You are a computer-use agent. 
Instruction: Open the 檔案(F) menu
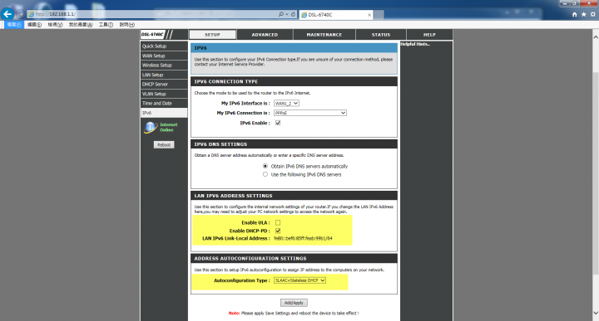point(14,24)
